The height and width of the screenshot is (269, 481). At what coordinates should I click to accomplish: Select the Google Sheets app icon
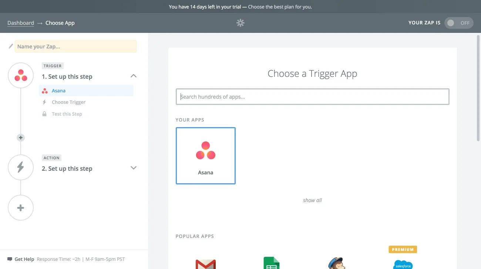click(x=271, y=263)
